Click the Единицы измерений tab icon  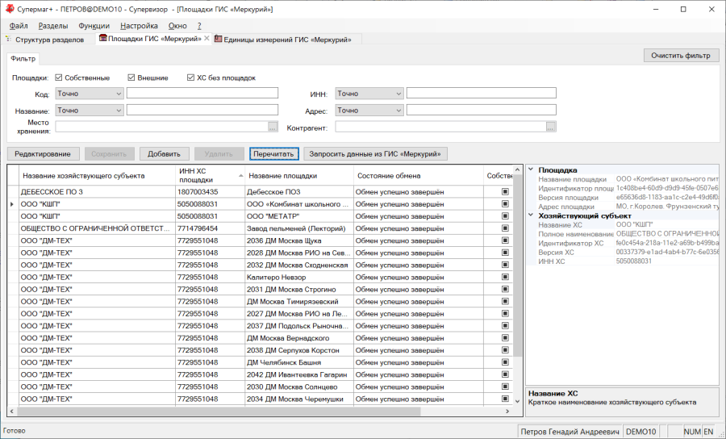coord(218,39)
